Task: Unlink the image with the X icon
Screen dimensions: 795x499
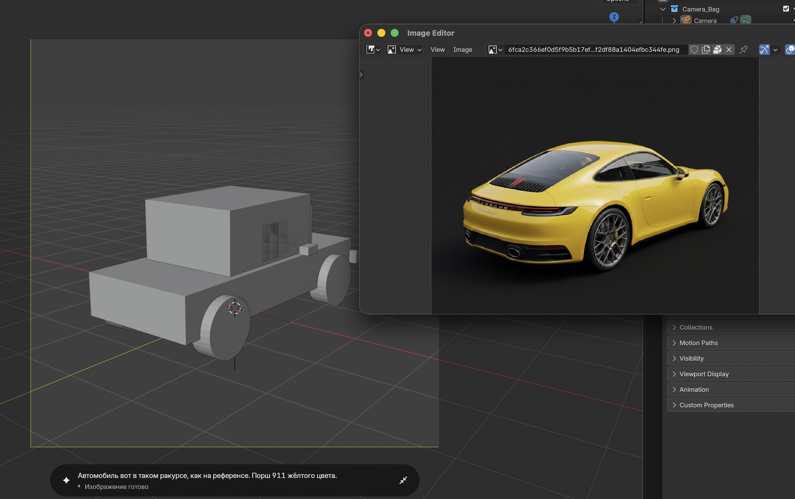Action: point(729,50)
